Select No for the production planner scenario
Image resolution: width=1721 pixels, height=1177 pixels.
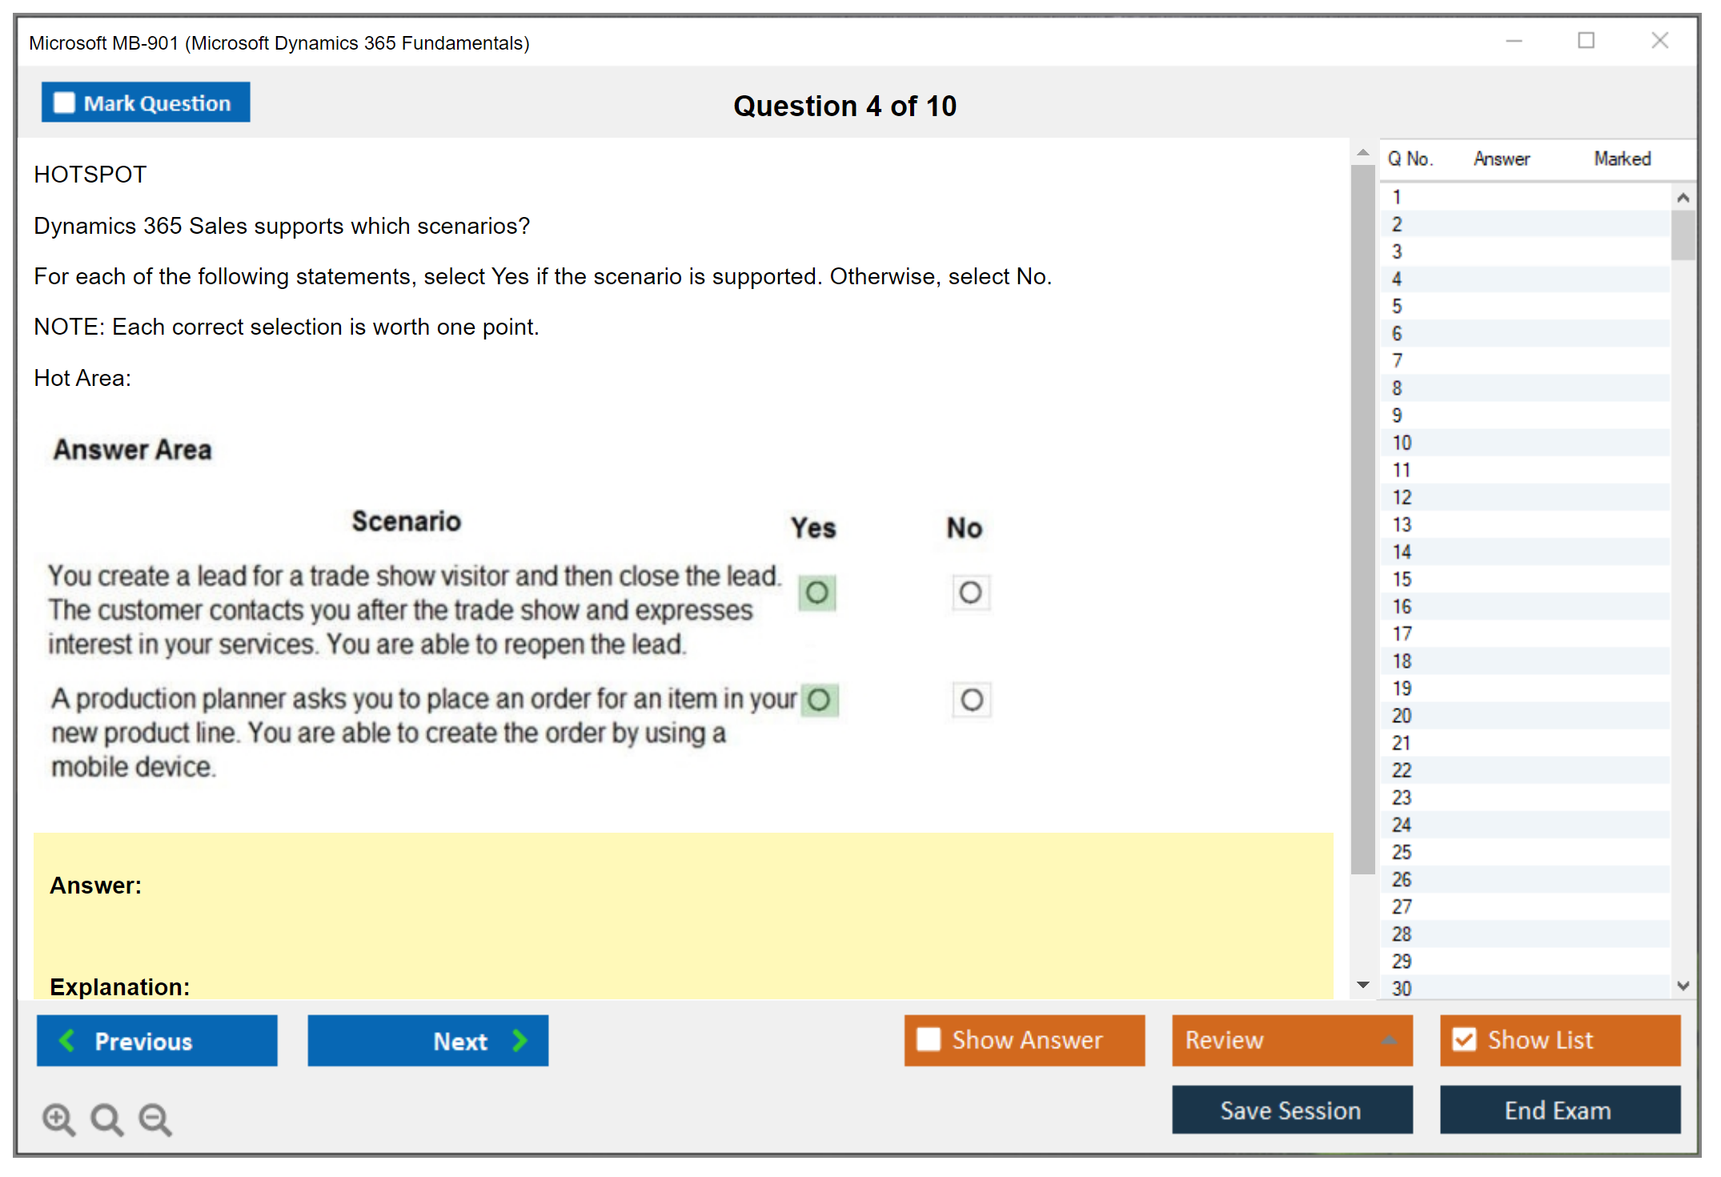pyautogui.click(x=971, y=700)
